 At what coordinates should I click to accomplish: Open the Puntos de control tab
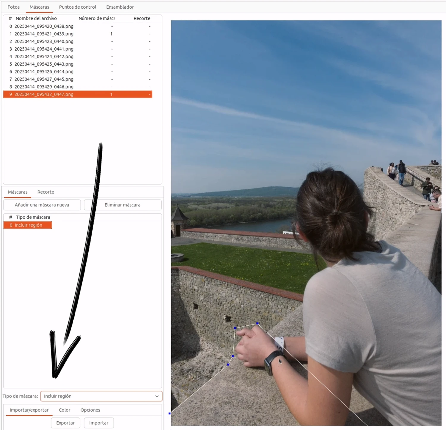pos(78,7)
